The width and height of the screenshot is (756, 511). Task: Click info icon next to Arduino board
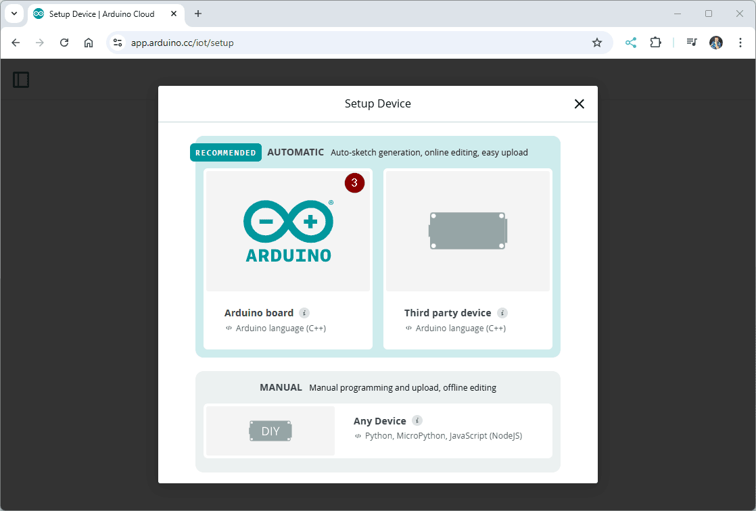pos(304,313)
